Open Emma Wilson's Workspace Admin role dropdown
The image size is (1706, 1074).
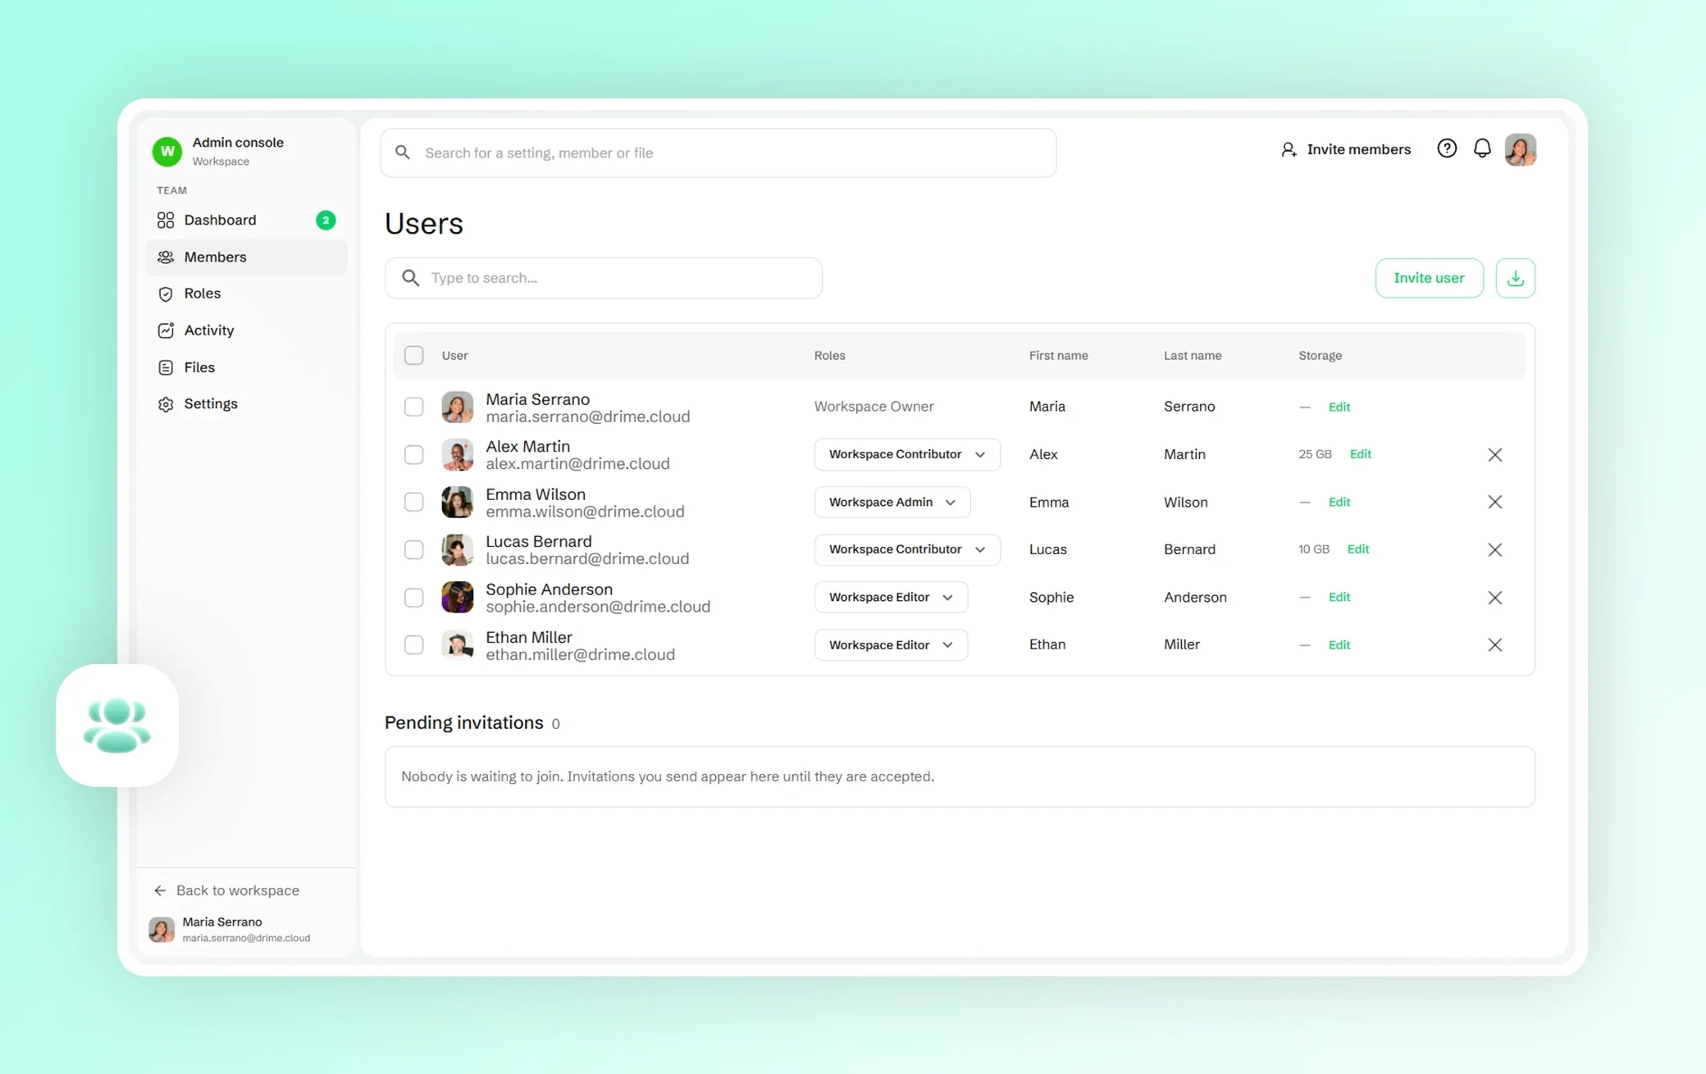(892, 502)
